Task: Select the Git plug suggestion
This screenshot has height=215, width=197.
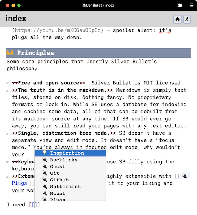Action: point(70,173)
